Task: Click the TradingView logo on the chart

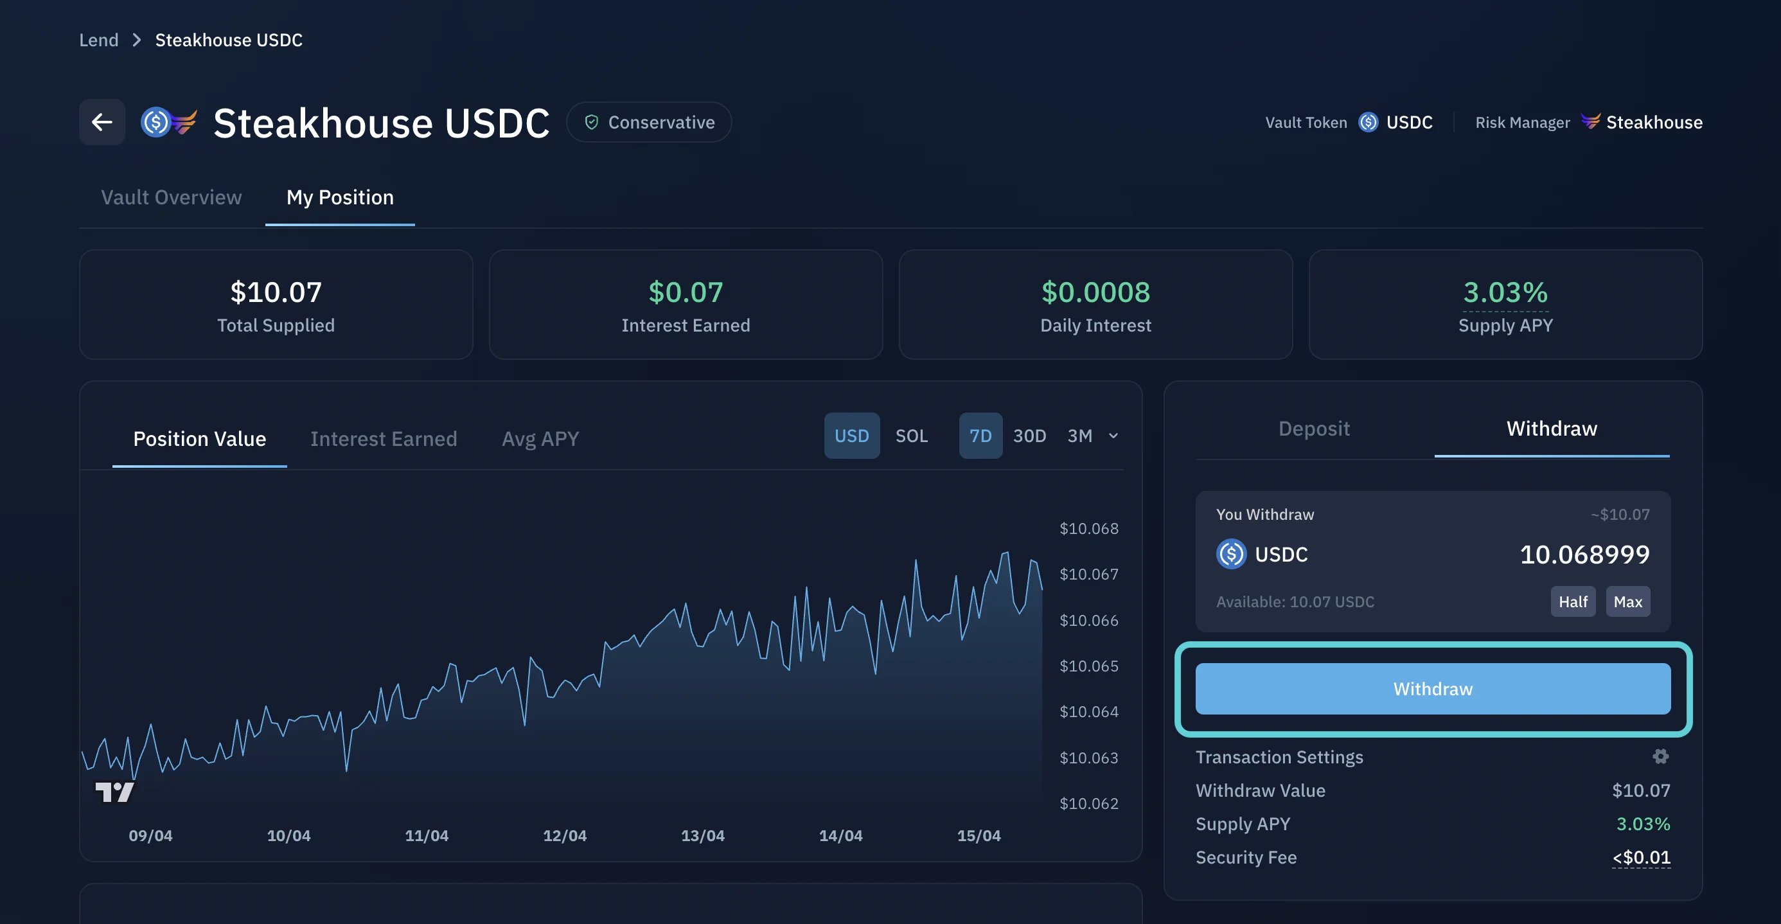Action: coord(114,792)
